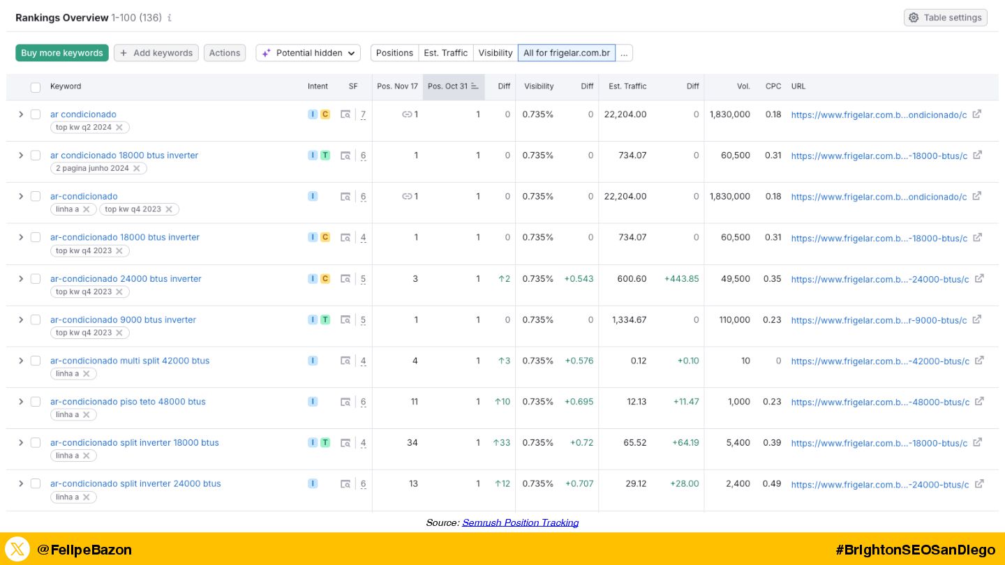
Task: Select the Visibility tab
Action: [x=496, y=53]
